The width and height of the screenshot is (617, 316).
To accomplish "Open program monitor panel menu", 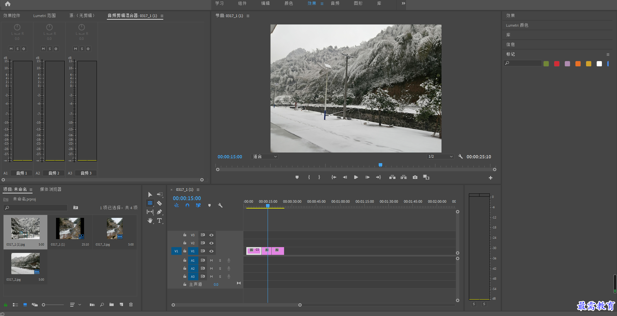I will click(248, 16).
